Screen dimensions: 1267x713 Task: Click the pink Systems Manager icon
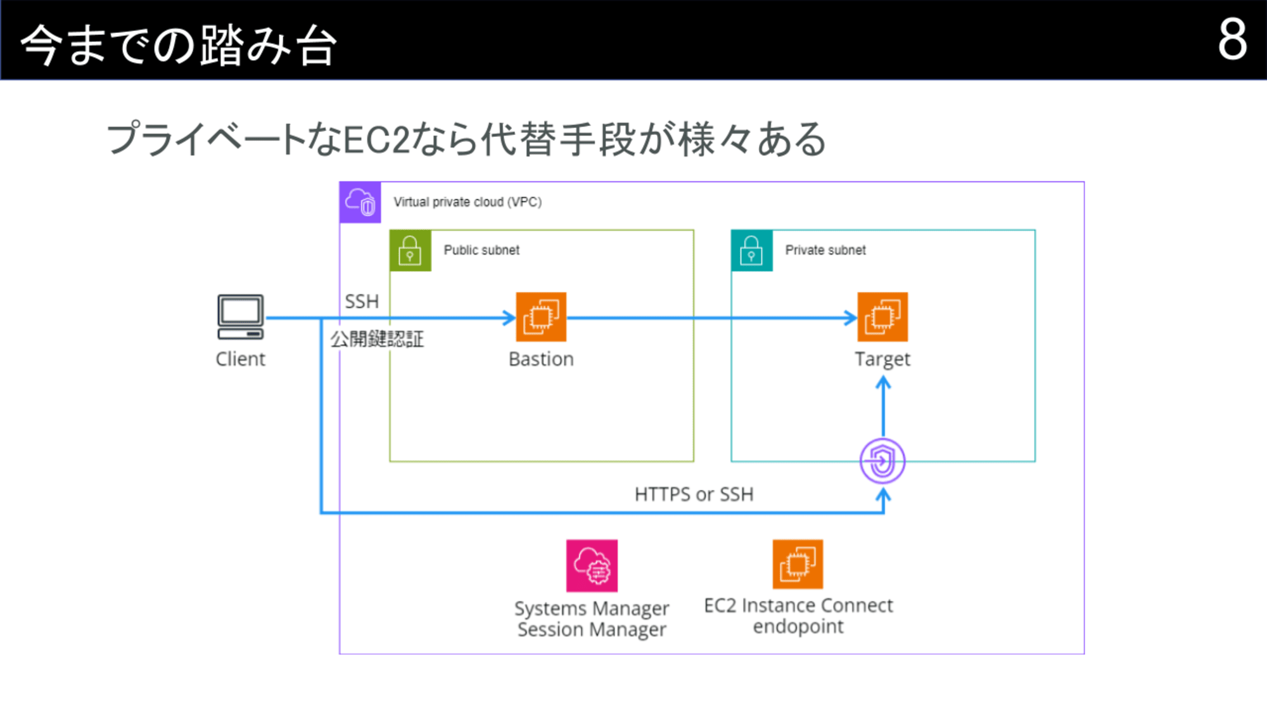tap(592, 565)
